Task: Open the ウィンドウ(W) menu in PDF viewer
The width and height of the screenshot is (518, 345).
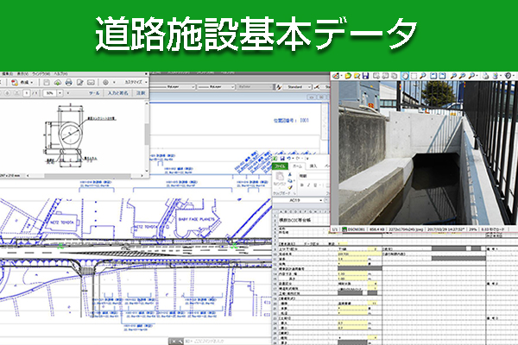Action: pos(41,74)
